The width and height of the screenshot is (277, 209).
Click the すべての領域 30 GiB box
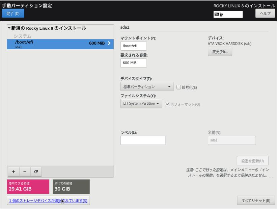tap(71, 187)
